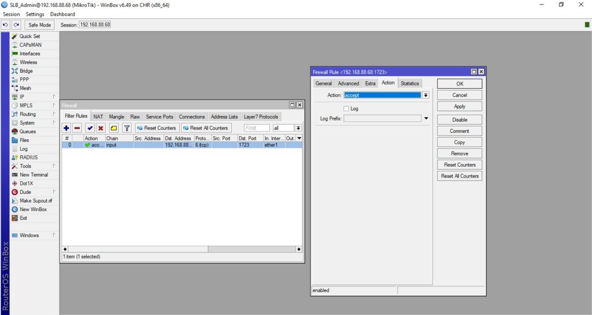Open Interfaces in the sidebar
The height and width of the screenshot is (315, 592).
coord(30,54)
